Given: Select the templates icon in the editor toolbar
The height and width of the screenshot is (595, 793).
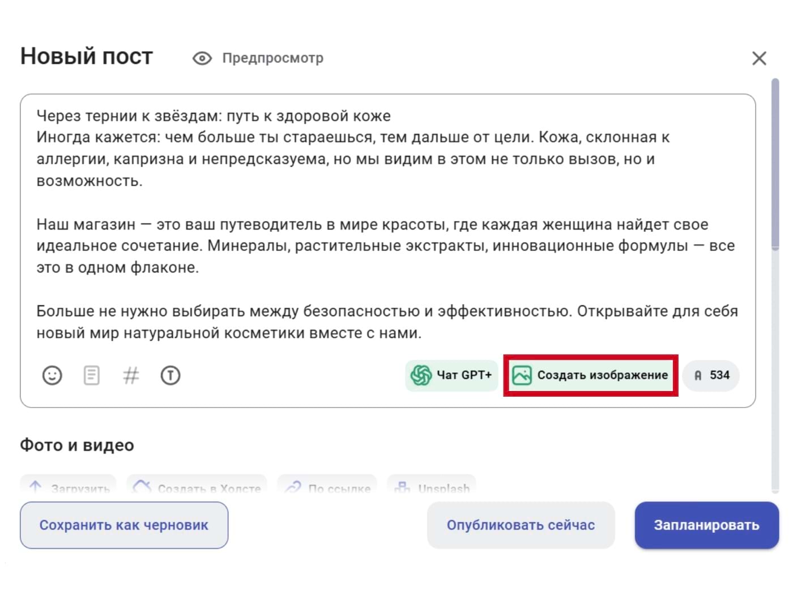Looking at the screenshot, I should (x=92, y=375).
